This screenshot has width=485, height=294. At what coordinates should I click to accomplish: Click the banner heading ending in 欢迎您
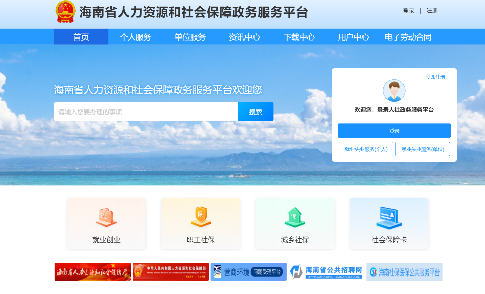point(158,90)
